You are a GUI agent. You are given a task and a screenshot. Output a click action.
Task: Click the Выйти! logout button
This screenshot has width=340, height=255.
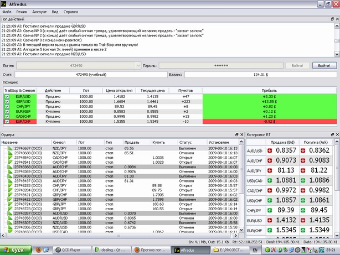324,65
